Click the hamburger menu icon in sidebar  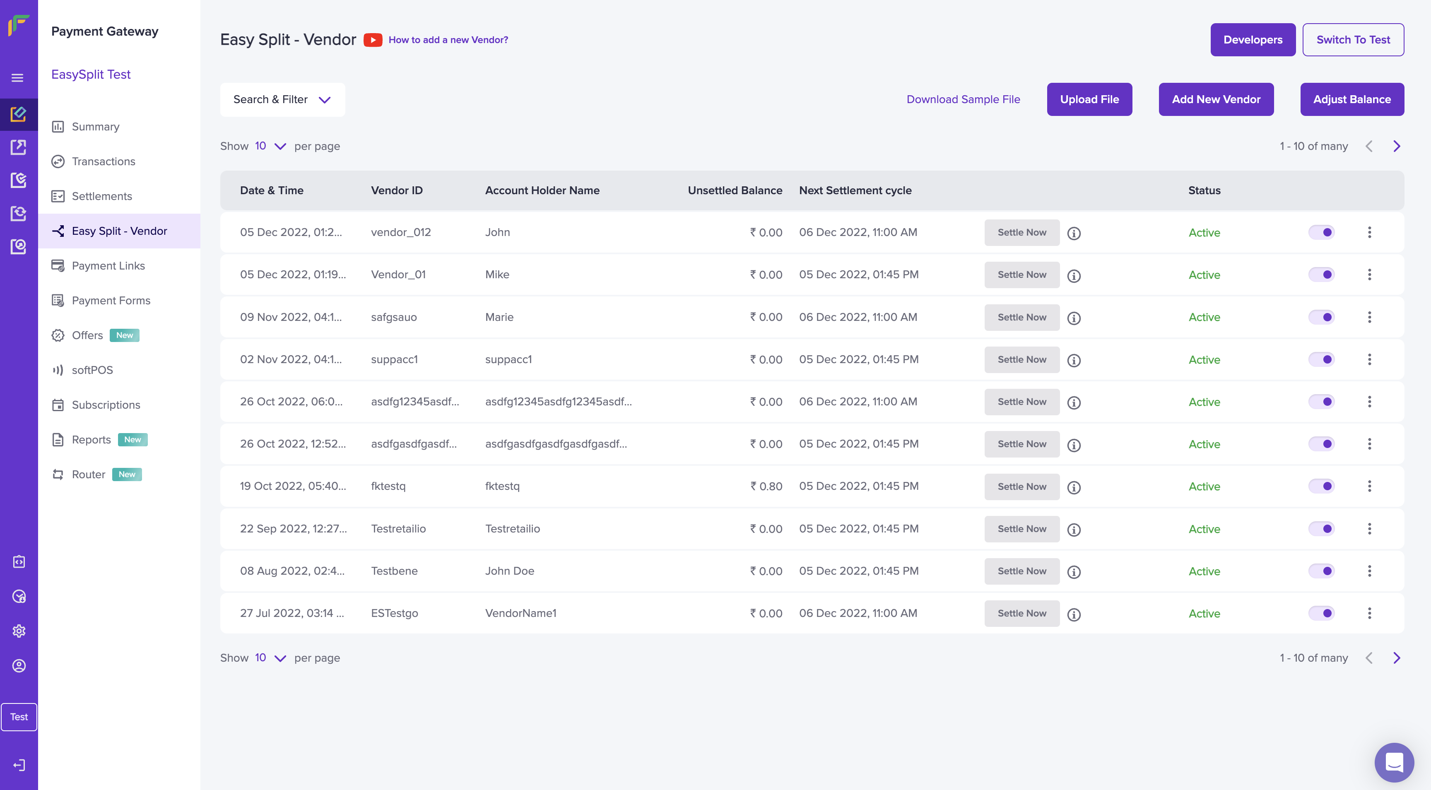click(x=18, y=78)
